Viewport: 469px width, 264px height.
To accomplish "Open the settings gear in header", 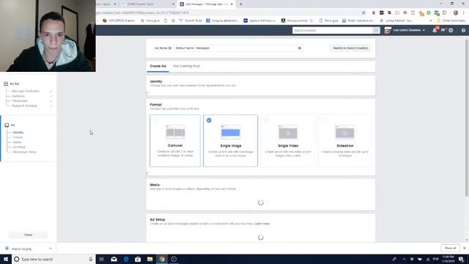I will [x=451, y=30].
